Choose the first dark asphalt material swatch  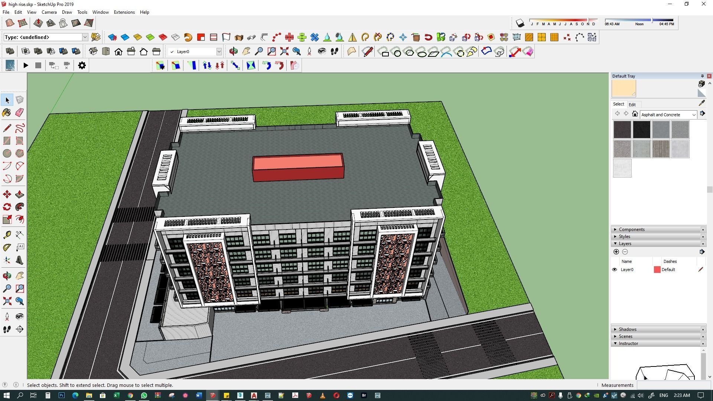[622, 130]
